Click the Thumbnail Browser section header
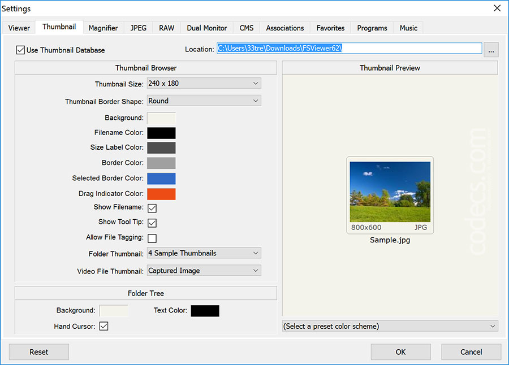Screen dimensions: 509x365 146,68
